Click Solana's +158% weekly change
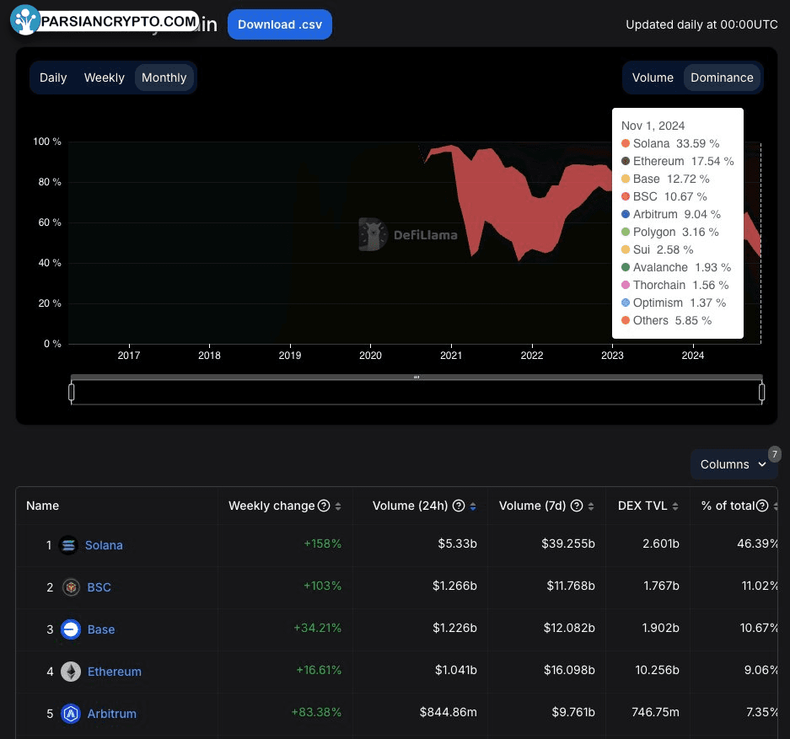 322,544
